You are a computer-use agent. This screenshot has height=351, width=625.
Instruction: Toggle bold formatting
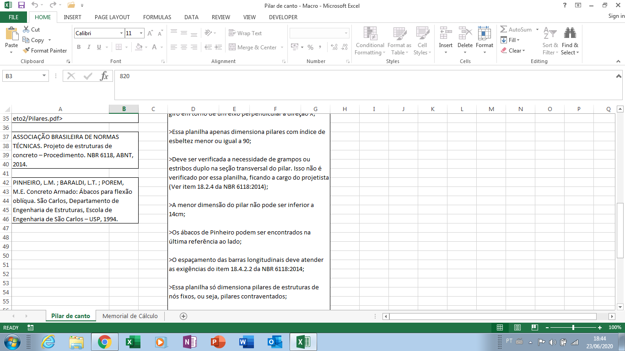pos(79,47)
